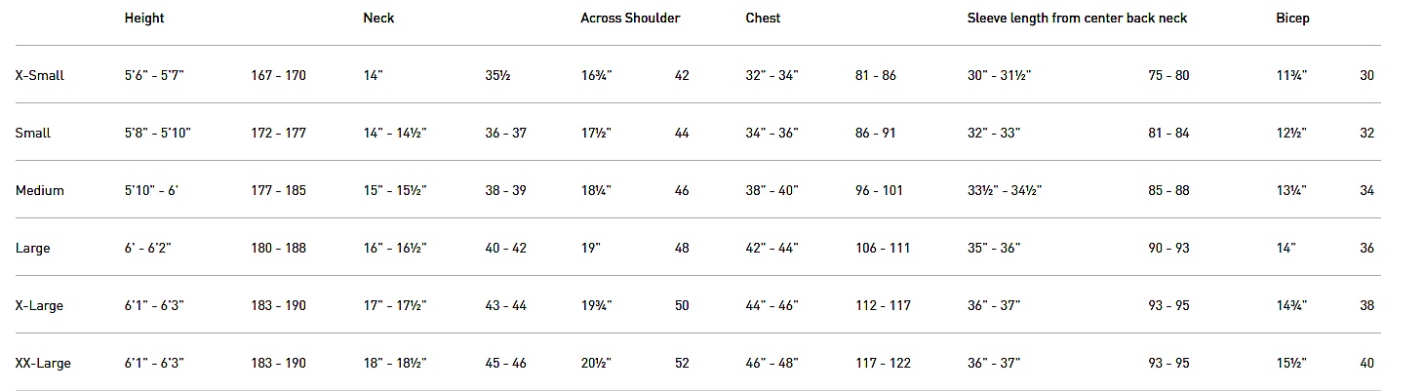
Task: Click Small neck centimeter value 36 - 37
Action: (505, 133)
